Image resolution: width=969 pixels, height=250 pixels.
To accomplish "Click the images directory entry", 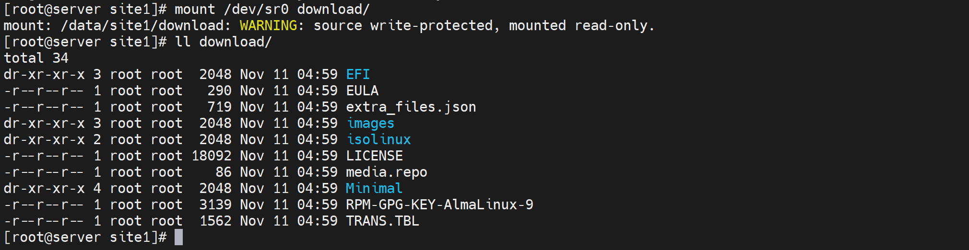I will pyautogui.click(x=370, y=124).
